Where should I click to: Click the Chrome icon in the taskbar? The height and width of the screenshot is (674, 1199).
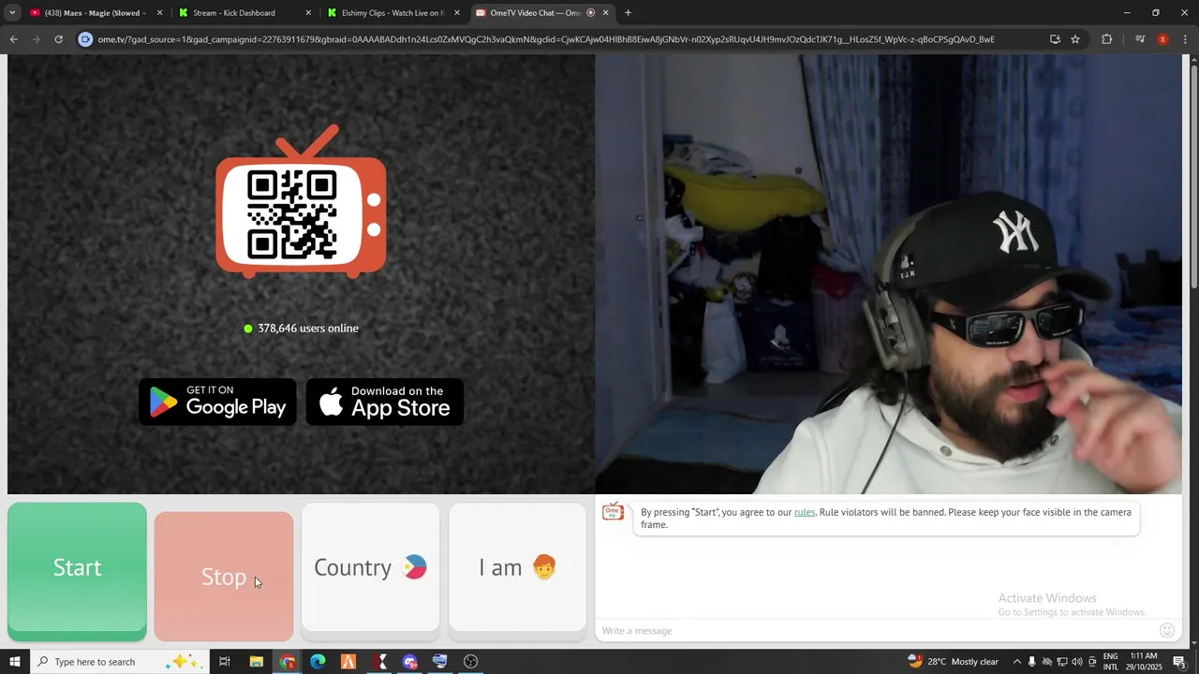click(x=288, y=662)
